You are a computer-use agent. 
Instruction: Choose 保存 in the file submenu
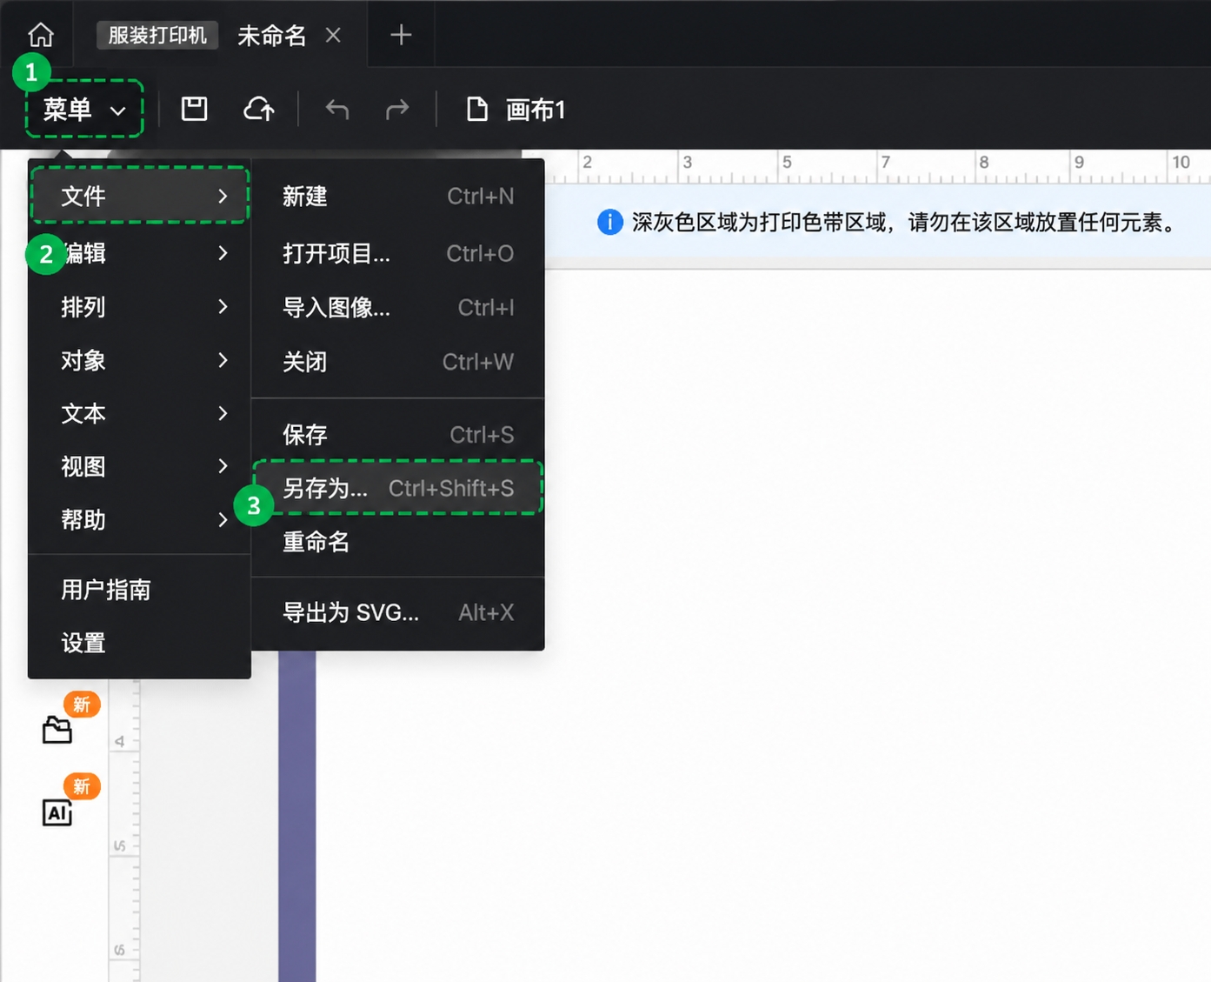click(x=398, y=434)
